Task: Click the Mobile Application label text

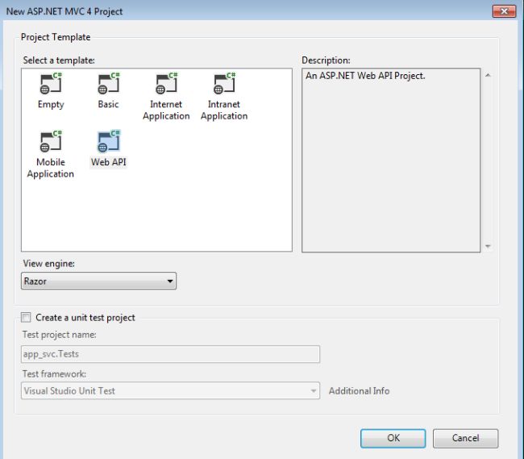Action: 51,169
